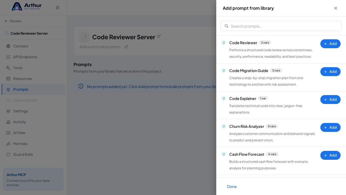The image size is (346, 195).
Task: Click the Cash Flow Forecast lightbulb icon
Action: click(x=224, y=154)
